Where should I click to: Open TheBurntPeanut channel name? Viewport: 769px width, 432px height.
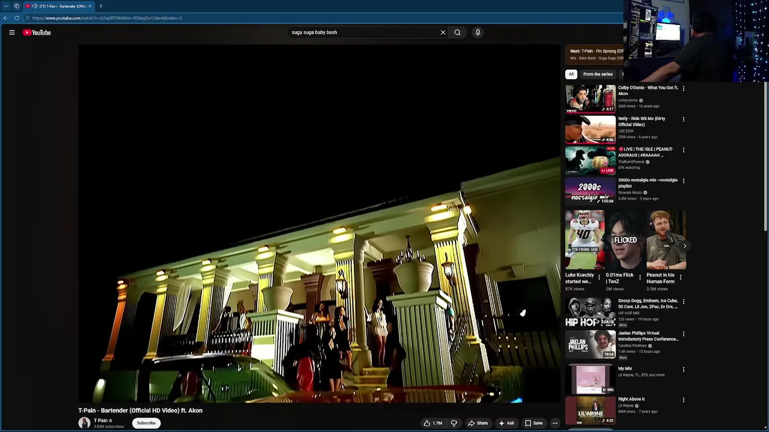631,162
